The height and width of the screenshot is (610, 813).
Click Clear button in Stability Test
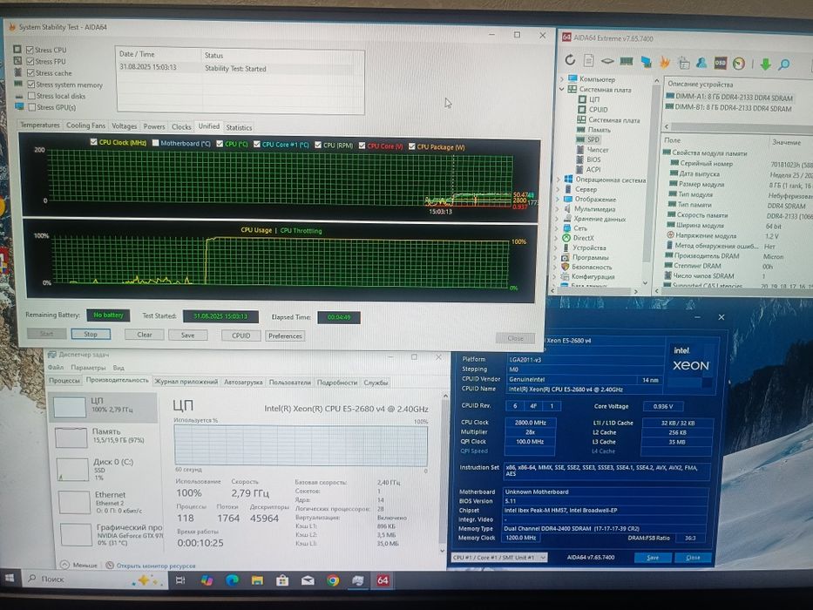coord(144,335)
